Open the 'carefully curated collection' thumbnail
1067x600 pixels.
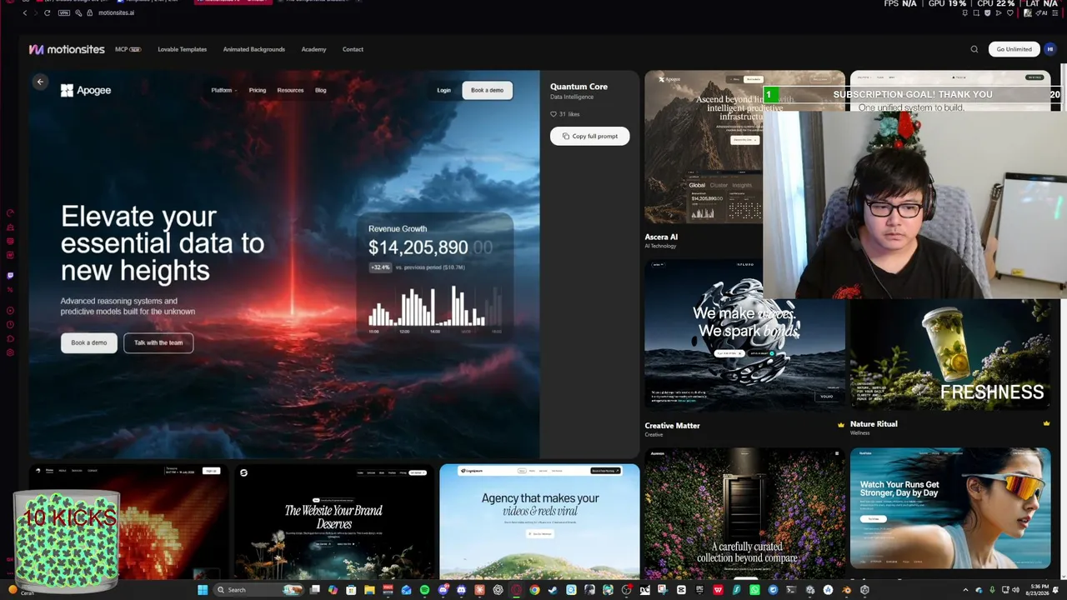[744, 513]
